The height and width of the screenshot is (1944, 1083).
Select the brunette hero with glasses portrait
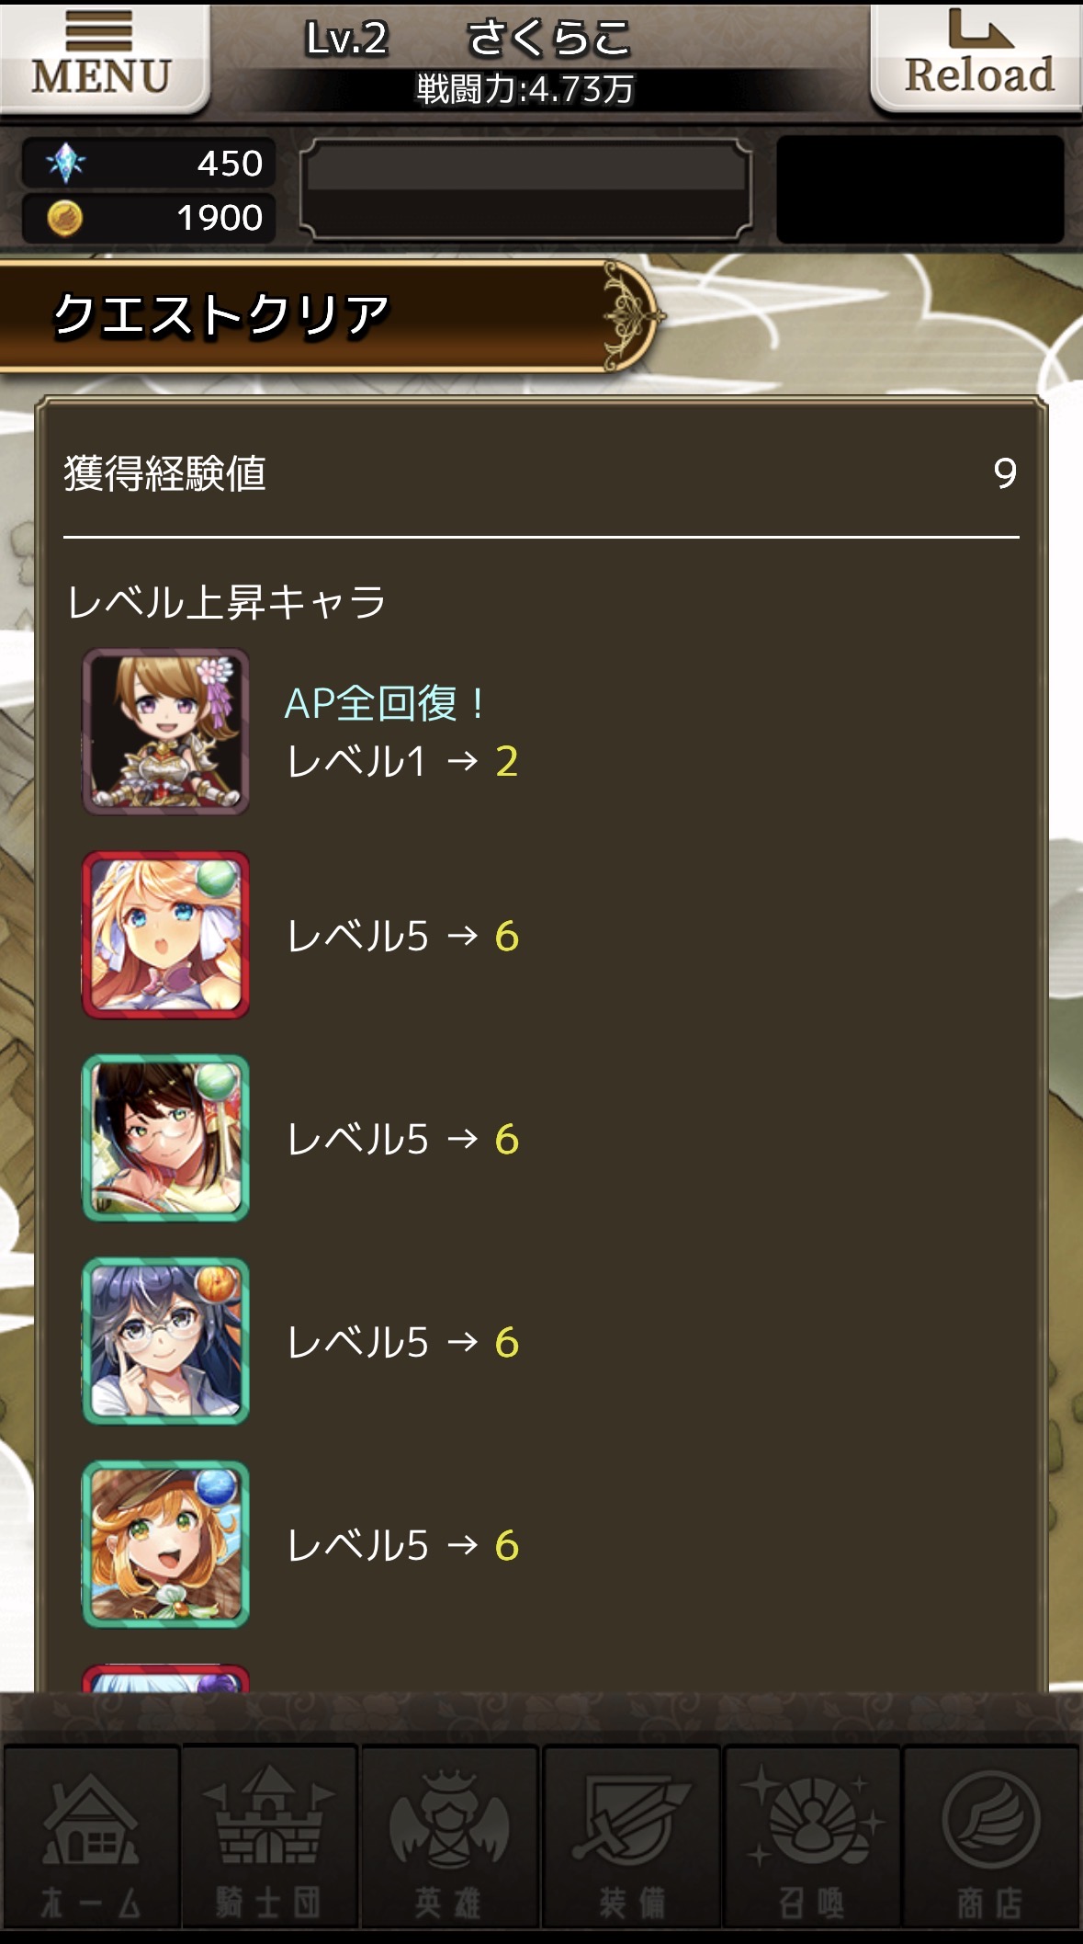tap(165, 1138)
